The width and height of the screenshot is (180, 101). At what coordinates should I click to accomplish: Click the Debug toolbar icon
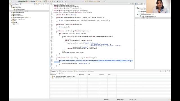[x=18, y=1]
